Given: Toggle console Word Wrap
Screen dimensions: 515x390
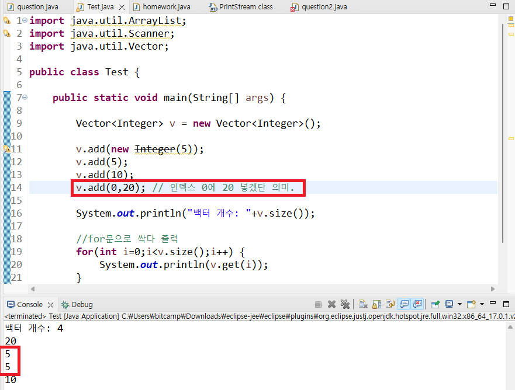Looking at the screenshot, I should pyautogui.click(x=390, y=304).
